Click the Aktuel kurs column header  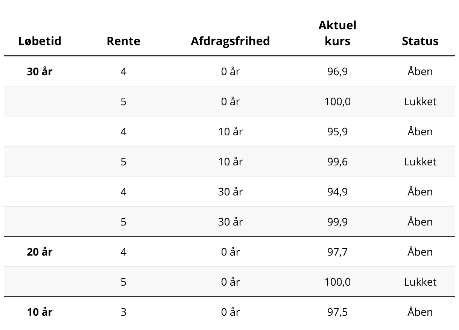point(337,33)
